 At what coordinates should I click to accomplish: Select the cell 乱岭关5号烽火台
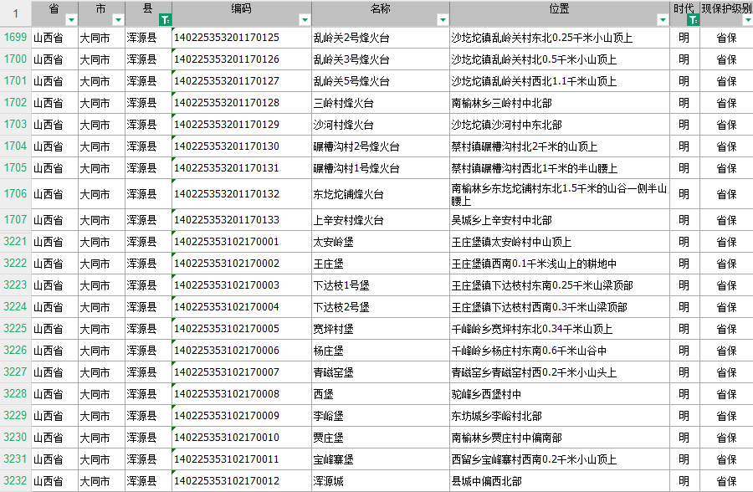coord(381,81)
